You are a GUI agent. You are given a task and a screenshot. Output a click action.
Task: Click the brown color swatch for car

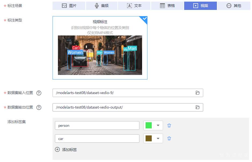(149, 138)
